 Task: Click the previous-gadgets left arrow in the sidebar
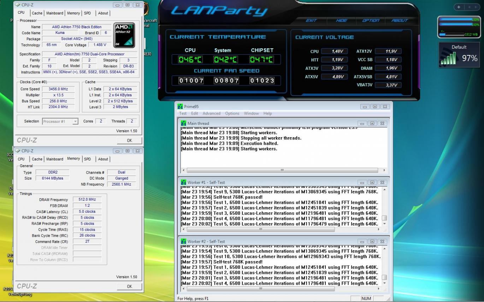tap(469, 7)
